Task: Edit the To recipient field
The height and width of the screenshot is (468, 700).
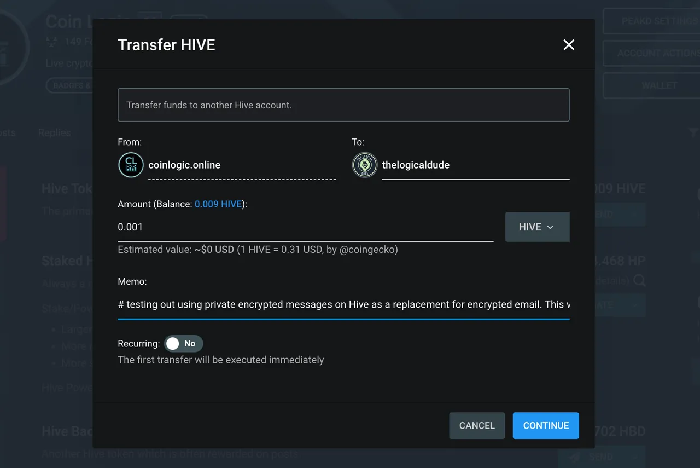Action: pyautogui.click(x=476, y=165)
